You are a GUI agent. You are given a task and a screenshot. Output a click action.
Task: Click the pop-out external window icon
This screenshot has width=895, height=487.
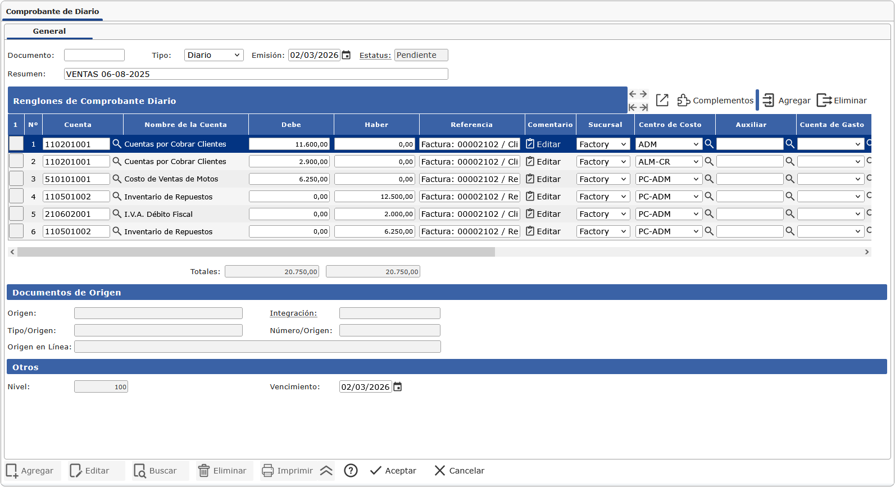tap(662, 101)
